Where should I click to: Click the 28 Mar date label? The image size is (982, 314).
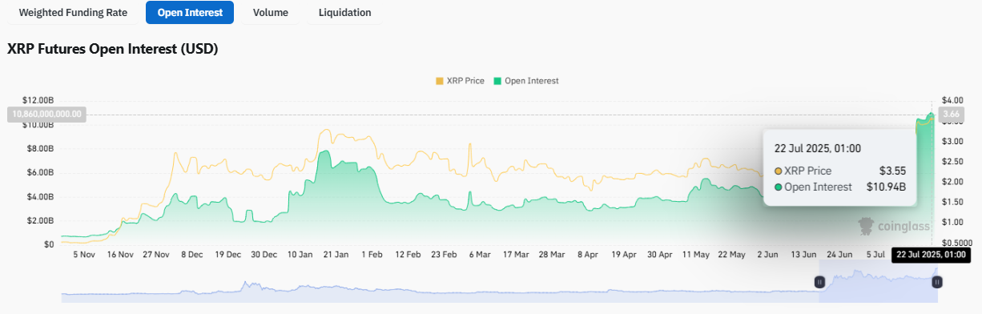click(x=552, y=255)
